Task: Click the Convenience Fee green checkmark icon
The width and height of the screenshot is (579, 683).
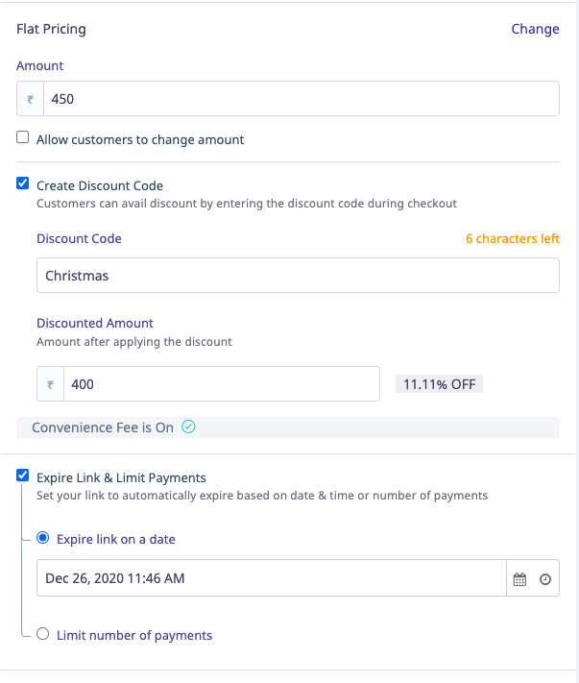Action: point(189,427)
